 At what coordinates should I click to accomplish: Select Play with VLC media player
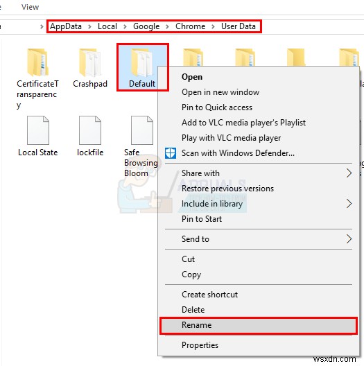coord(259,138)
